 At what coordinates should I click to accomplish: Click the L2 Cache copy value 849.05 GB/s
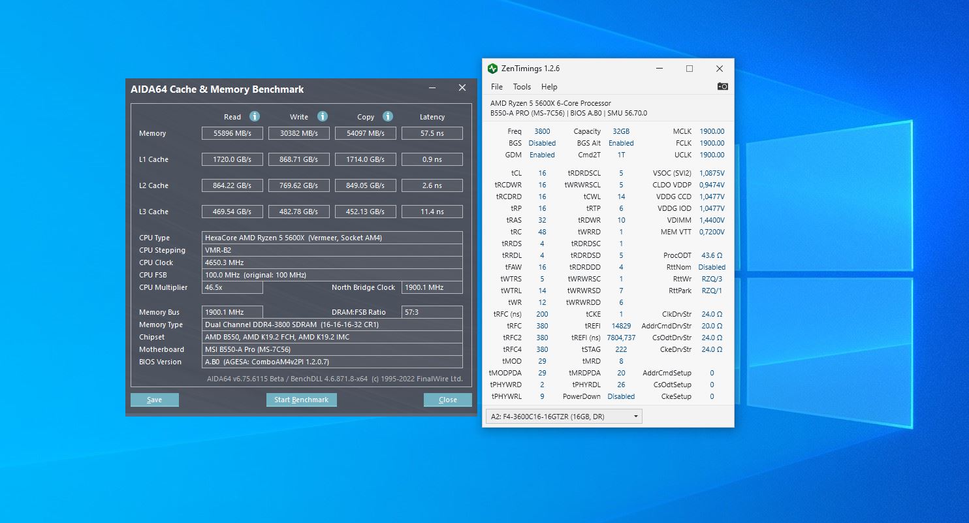tap(366, 185)
